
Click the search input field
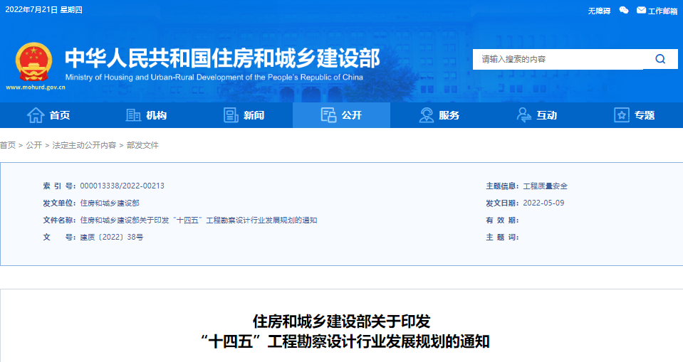coord(558,59)
